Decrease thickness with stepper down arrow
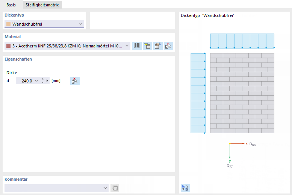This screenshot has width=292, height=195. [42, 82]
